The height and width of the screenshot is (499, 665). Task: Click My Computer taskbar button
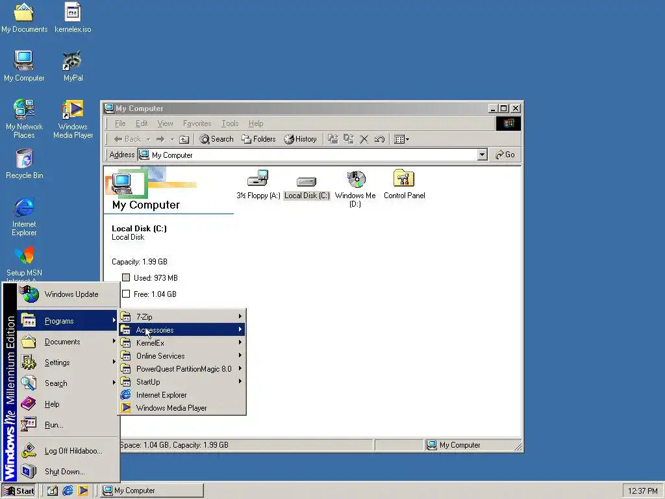tap(152, 491)
